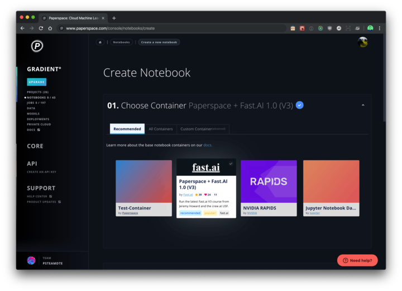The height and width of the screenshot is (291, 402).
Task: Select the API section heading
Action: point(32,164)
